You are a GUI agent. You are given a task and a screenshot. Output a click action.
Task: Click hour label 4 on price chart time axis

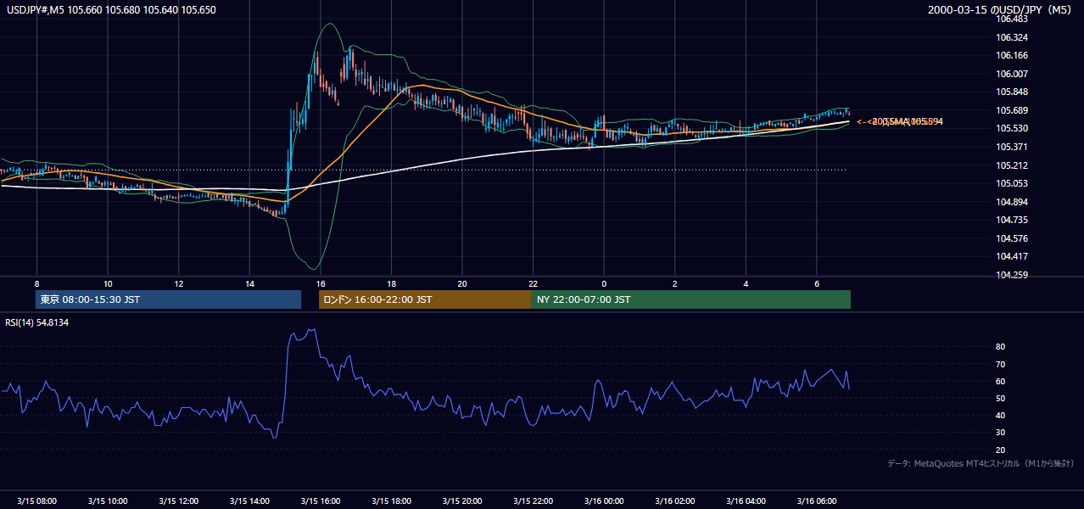pyautogui.click(x=746, y=283)
